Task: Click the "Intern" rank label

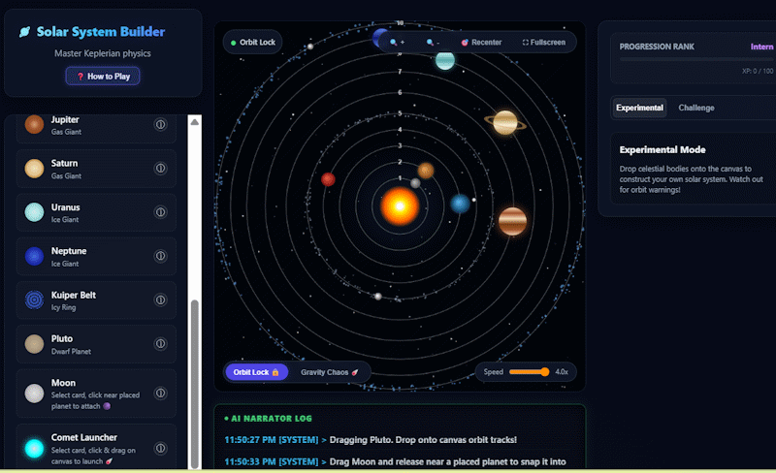Action: pos(761,47)
